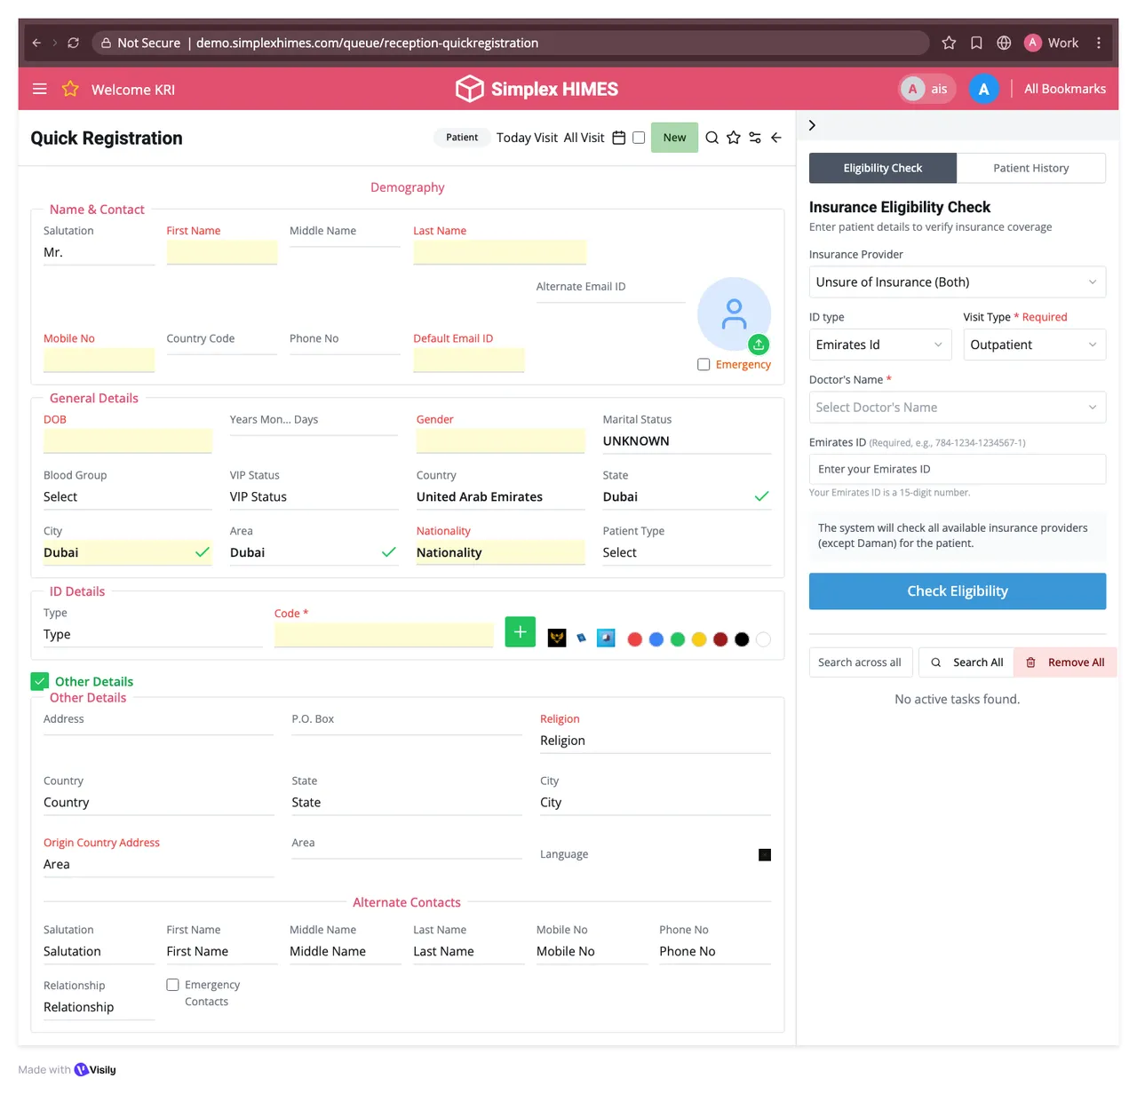
Task: Click the trash icon in Remove All
Action: (x=1031, y=662)
